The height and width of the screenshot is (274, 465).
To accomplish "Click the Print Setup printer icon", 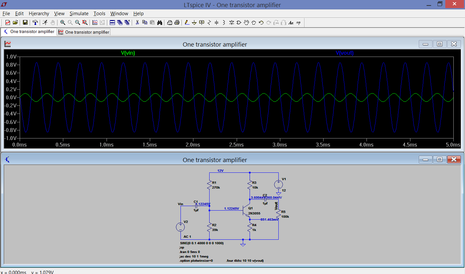I will click(170, 22).
